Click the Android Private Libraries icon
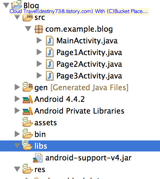The image size is (160, 179). [x=28, y=111]
